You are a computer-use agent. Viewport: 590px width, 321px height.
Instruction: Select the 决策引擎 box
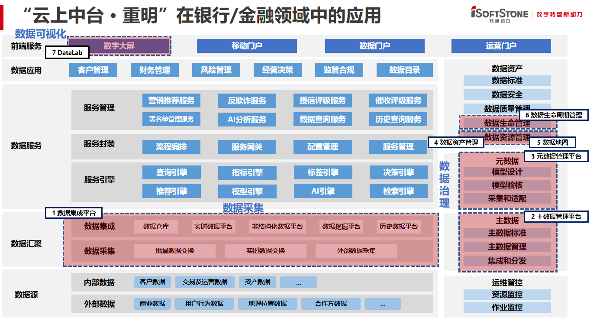click(x=399, y=172)
